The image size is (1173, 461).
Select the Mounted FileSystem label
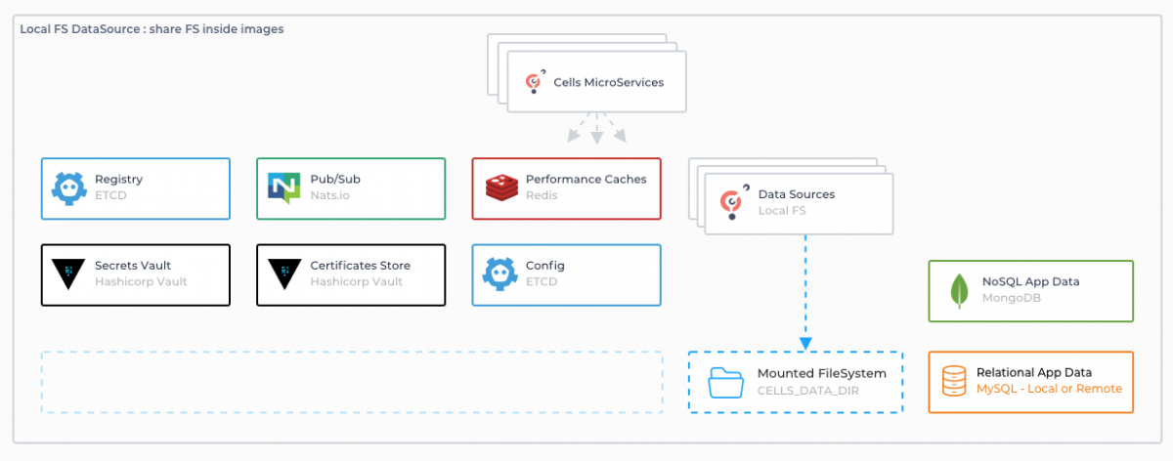point(822,373)
